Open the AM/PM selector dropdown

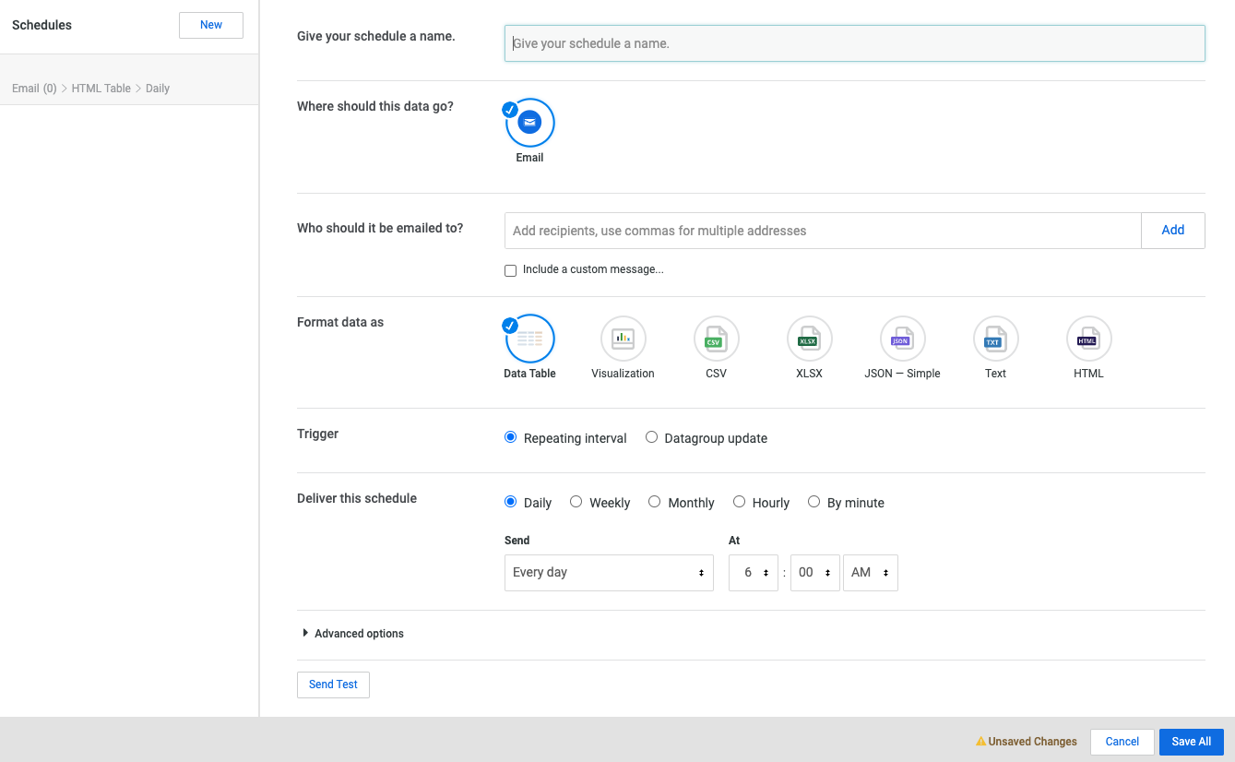(x=870, y=573)
